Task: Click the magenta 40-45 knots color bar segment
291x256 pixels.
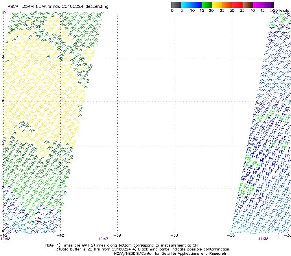Action: (258, 5)
